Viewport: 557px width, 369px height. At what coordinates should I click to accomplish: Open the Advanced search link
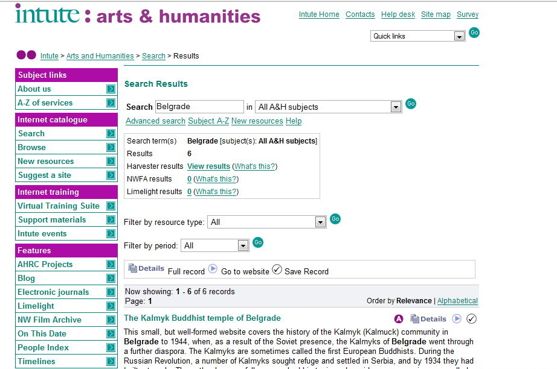[155, 121]
